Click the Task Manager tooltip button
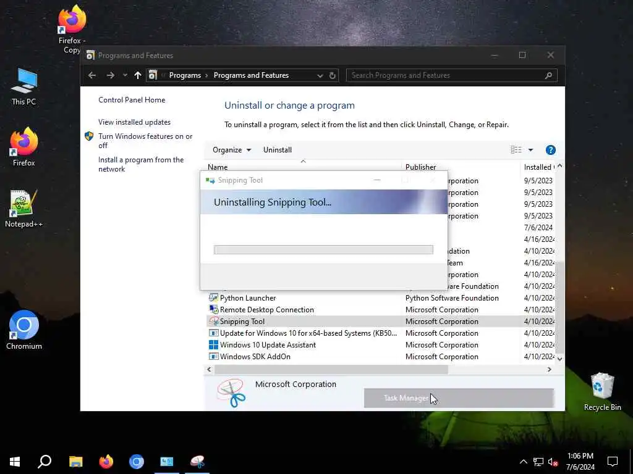Viewport: 633px width, 474px height. (x=459, y=398)
